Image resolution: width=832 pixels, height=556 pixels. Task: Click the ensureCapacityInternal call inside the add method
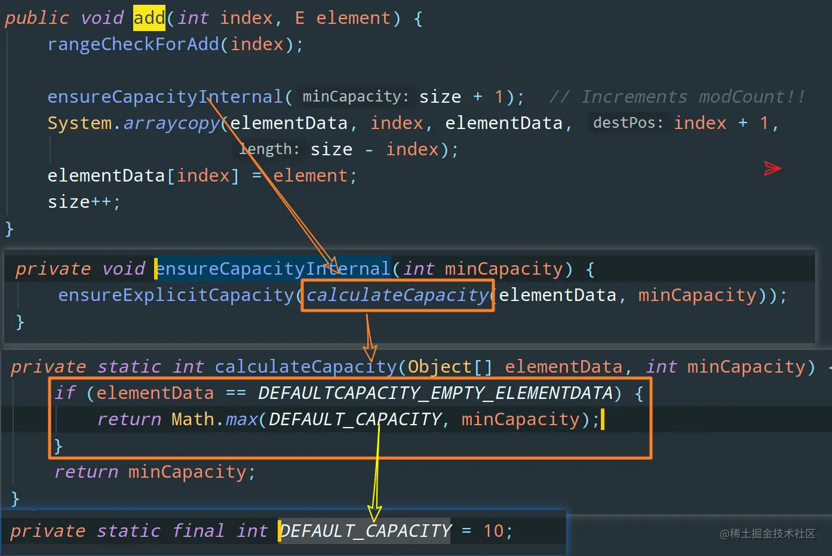point(165,97)
